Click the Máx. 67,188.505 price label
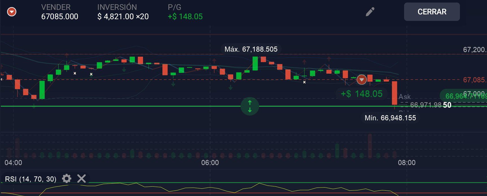 (x=251, y=49)
